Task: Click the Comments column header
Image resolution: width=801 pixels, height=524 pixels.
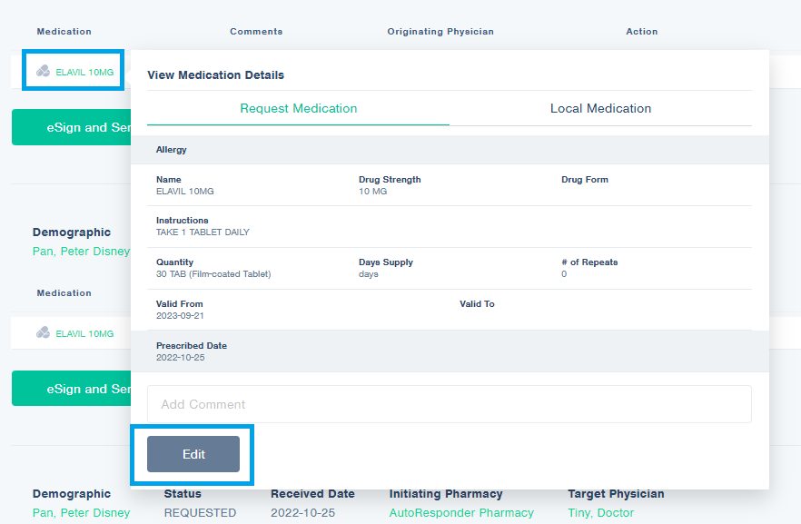Action: (x=256, y=32)
